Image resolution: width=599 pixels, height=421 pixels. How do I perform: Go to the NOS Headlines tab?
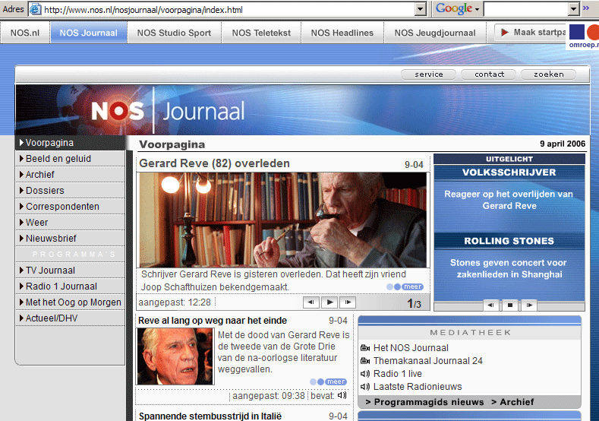point(342,33)
